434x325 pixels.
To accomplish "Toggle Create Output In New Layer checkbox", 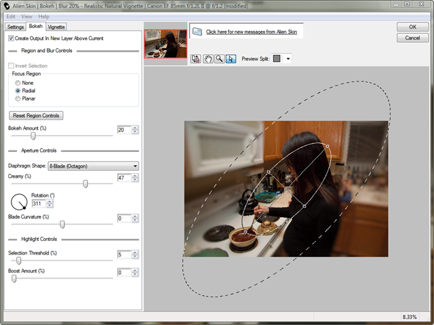I will coord(12,39).
